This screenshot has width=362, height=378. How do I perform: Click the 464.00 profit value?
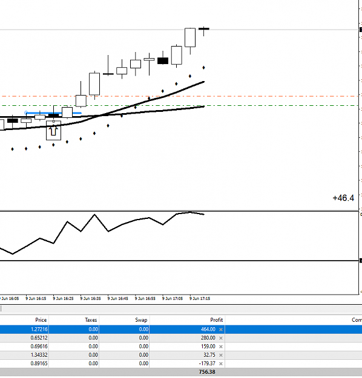click(208, 329)
